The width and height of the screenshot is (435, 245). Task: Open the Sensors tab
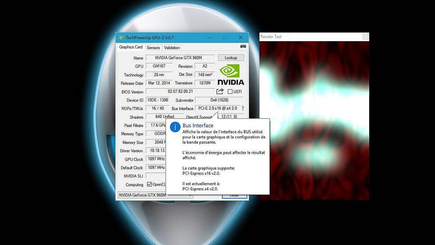153,48
